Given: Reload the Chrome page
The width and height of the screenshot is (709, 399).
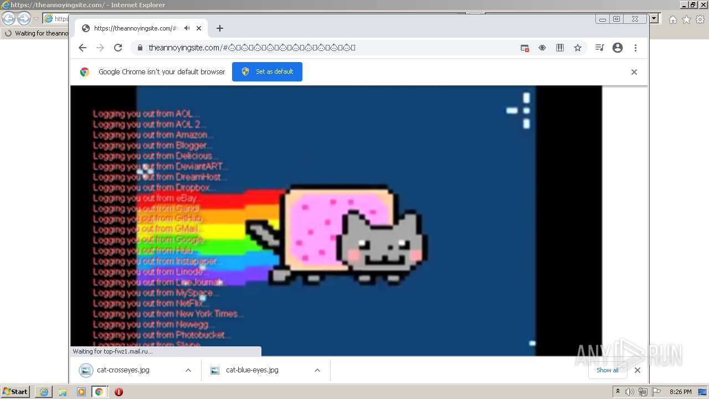Looking at the screenshot, I should pos(118,48).
